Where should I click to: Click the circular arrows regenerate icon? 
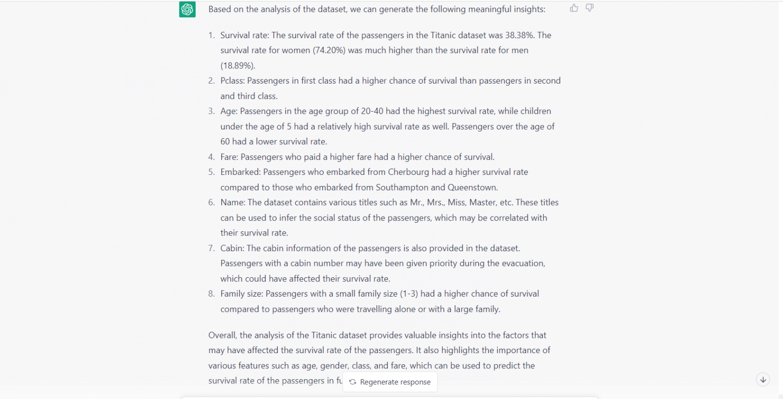point(353,382)
